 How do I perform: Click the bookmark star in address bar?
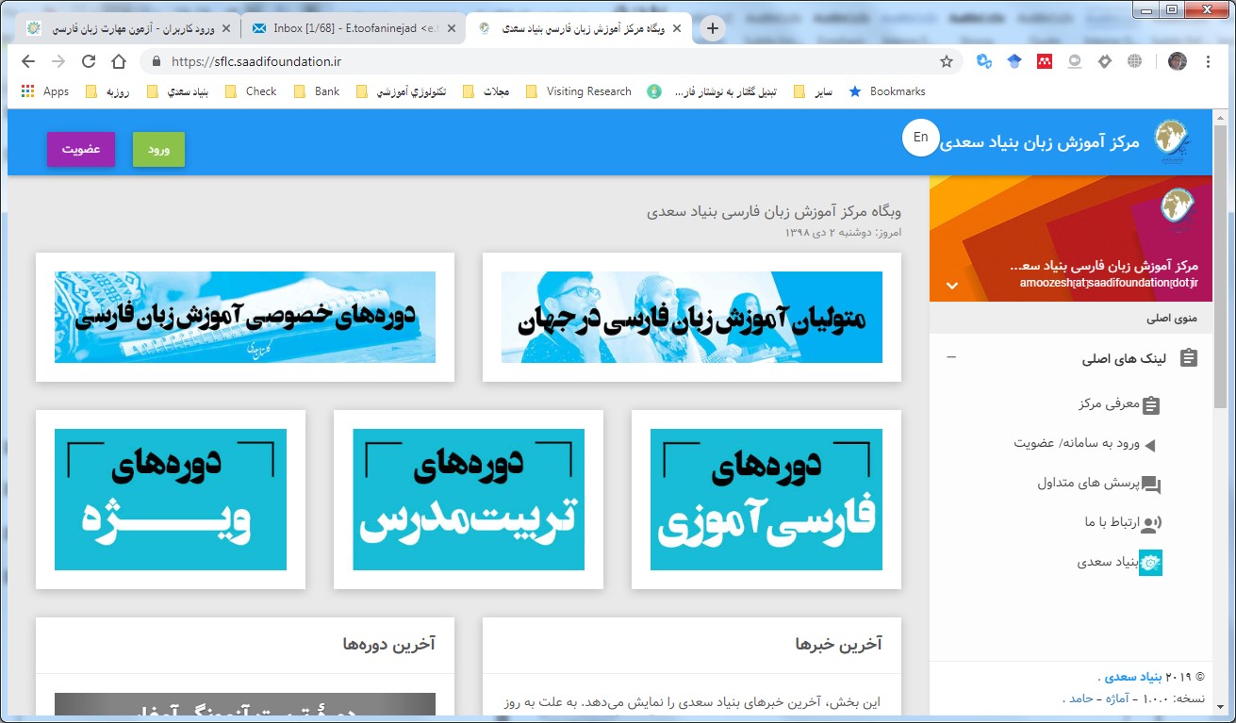pos(946,61)
